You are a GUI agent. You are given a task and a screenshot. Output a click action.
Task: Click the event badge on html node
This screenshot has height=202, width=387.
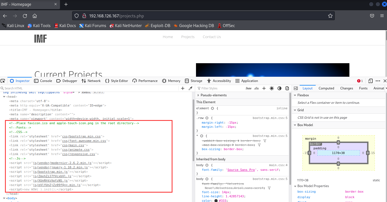click(86, 92)
